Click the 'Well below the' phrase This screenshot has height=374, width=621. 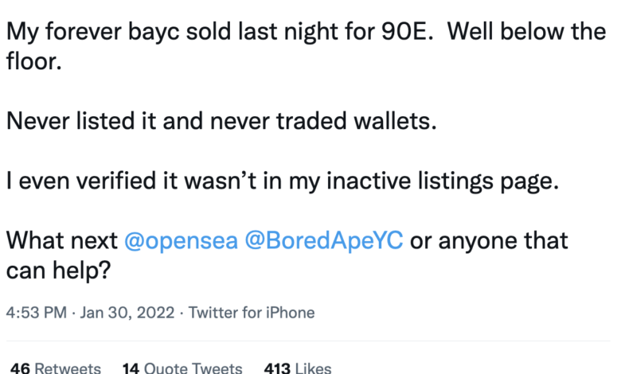tap(526, 32)
